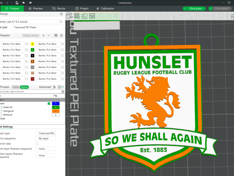Open the Print sequence By layer dropdown
Viewport: 234px width, 176px height.
click(x=45, y=138)
